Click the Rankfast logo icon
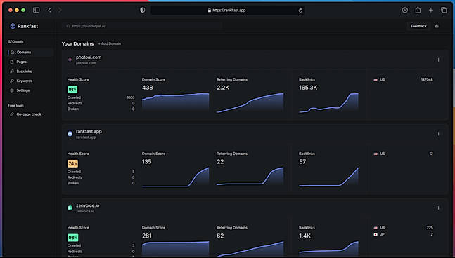Screen dimensions: 455x258 click(13, 26)
